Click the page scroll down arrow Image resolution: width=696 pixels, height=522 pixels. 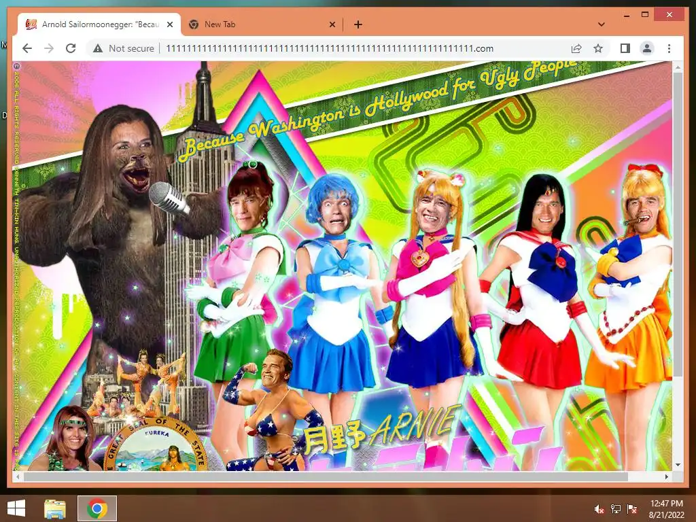tap(678, 465)
